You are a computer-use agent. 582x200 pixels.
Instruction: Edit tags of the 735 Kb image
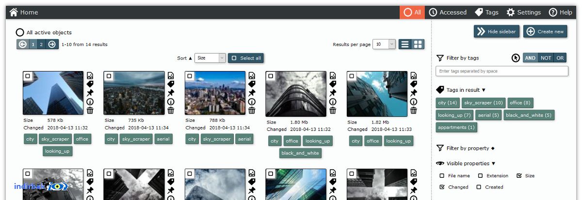pos(171,84)
